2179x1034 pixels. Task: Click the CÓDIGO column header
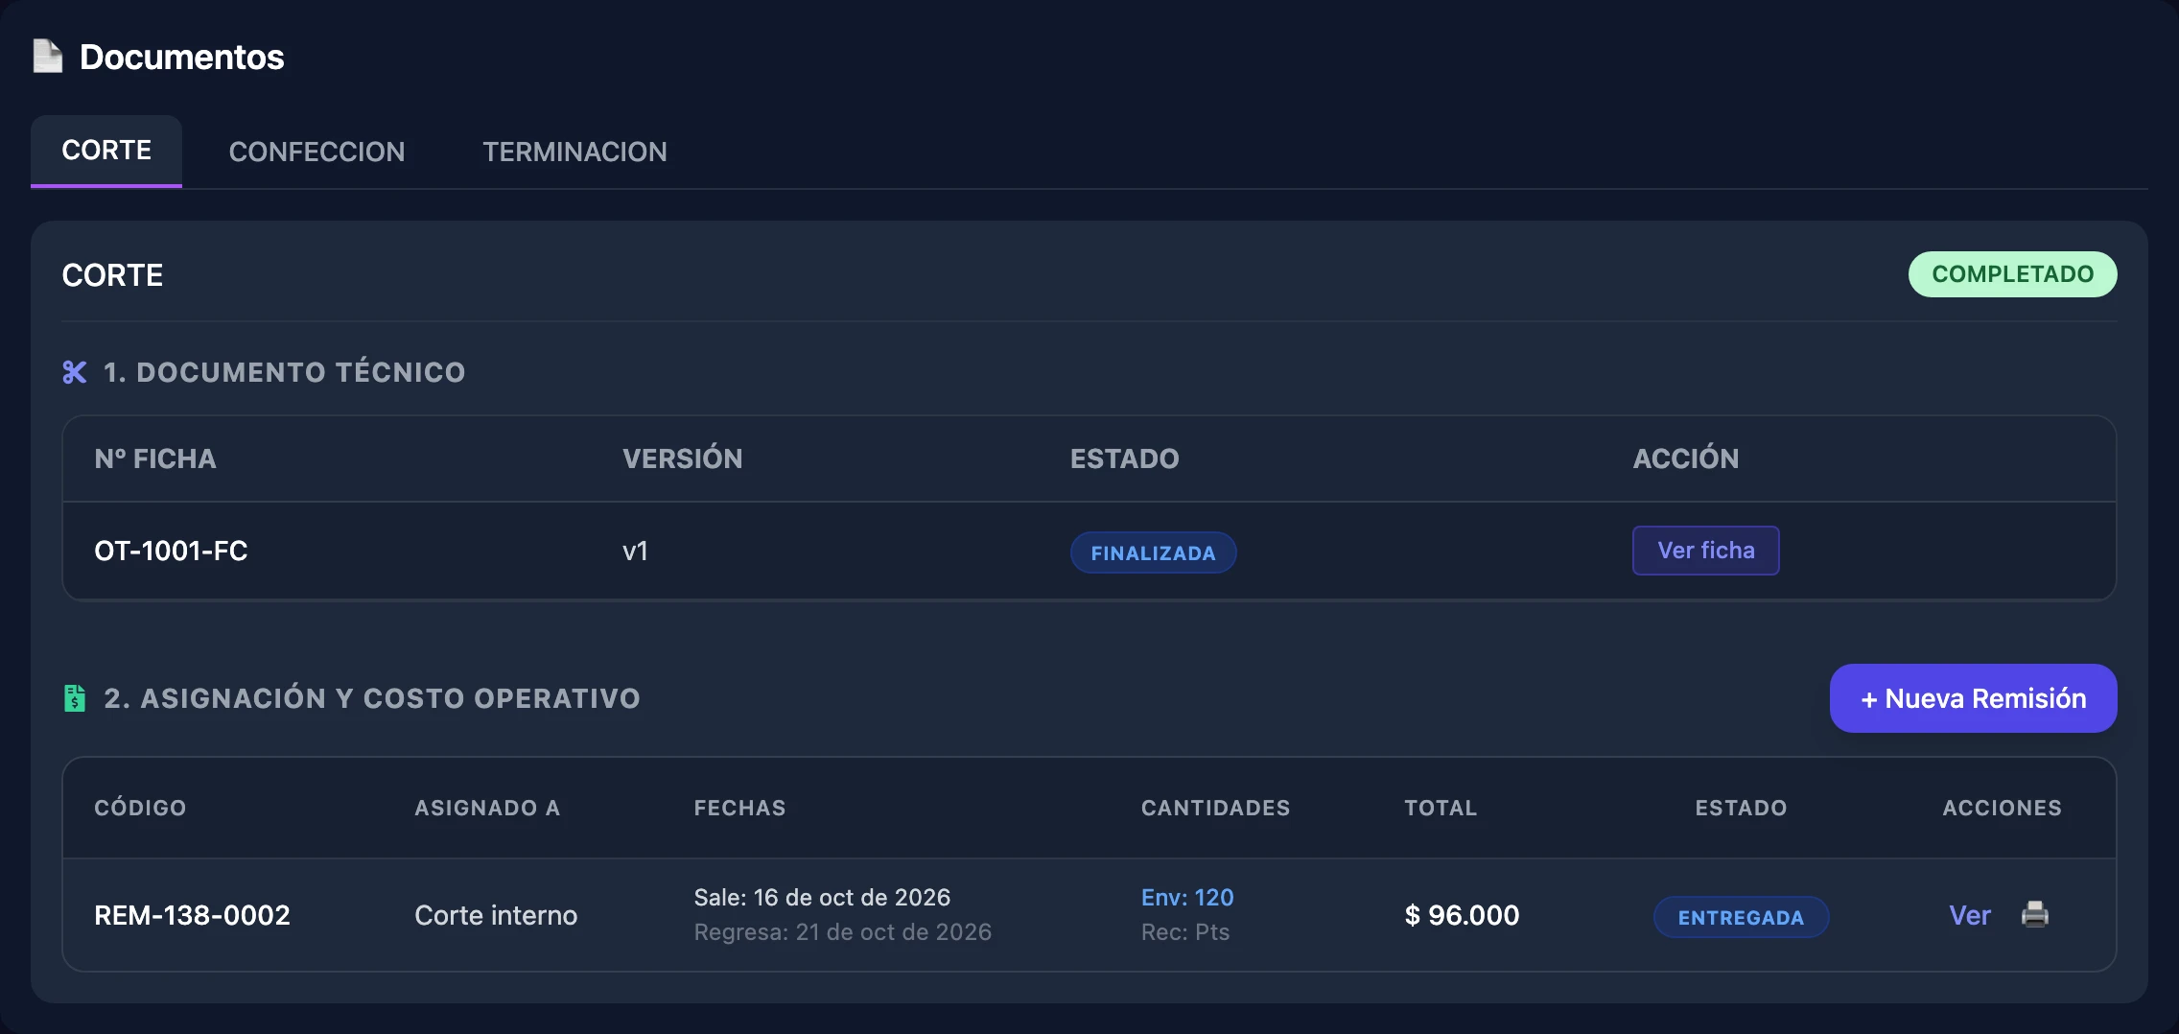(x=140, y=808)
